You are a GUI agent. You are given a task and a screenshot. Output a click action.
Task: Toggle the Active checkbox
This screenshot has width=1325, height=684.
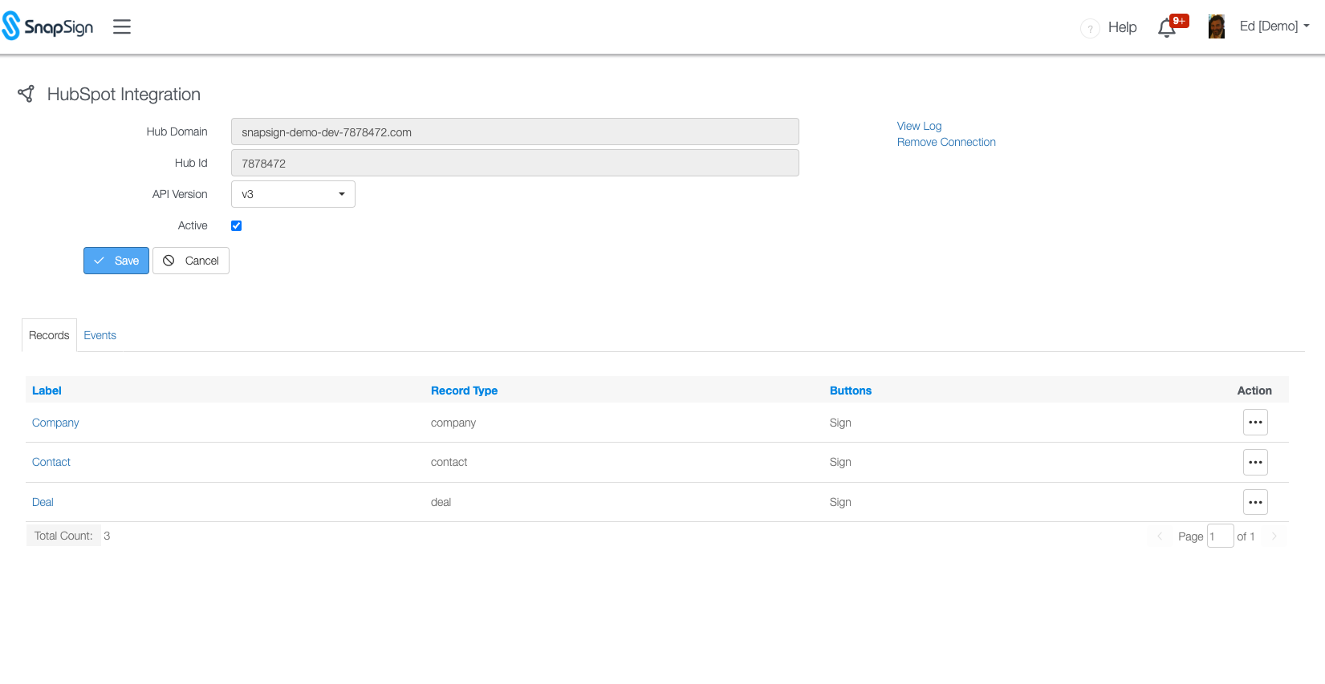coord(237,225)
